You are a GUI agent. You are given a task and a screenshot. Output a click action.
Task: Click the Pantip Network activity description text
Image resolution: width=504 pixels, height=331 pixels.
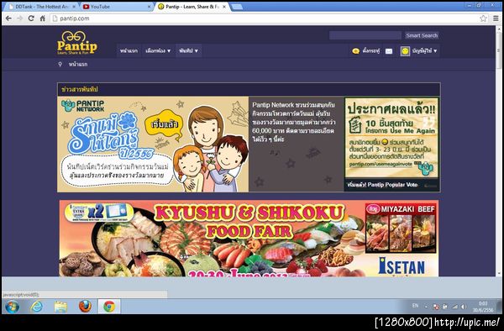tap(293, 122)
